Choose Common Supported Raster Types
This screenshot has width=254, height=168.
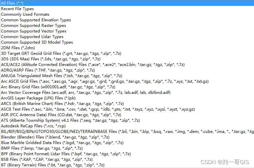point(127,26)
